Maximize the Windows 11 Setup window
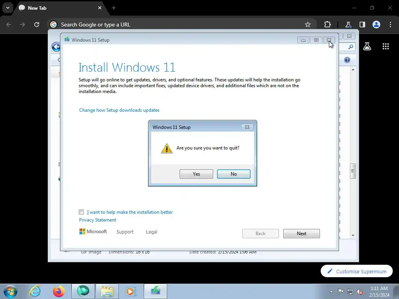The height and width of the screenshot is (299, 399). click(x=316, y=40)
